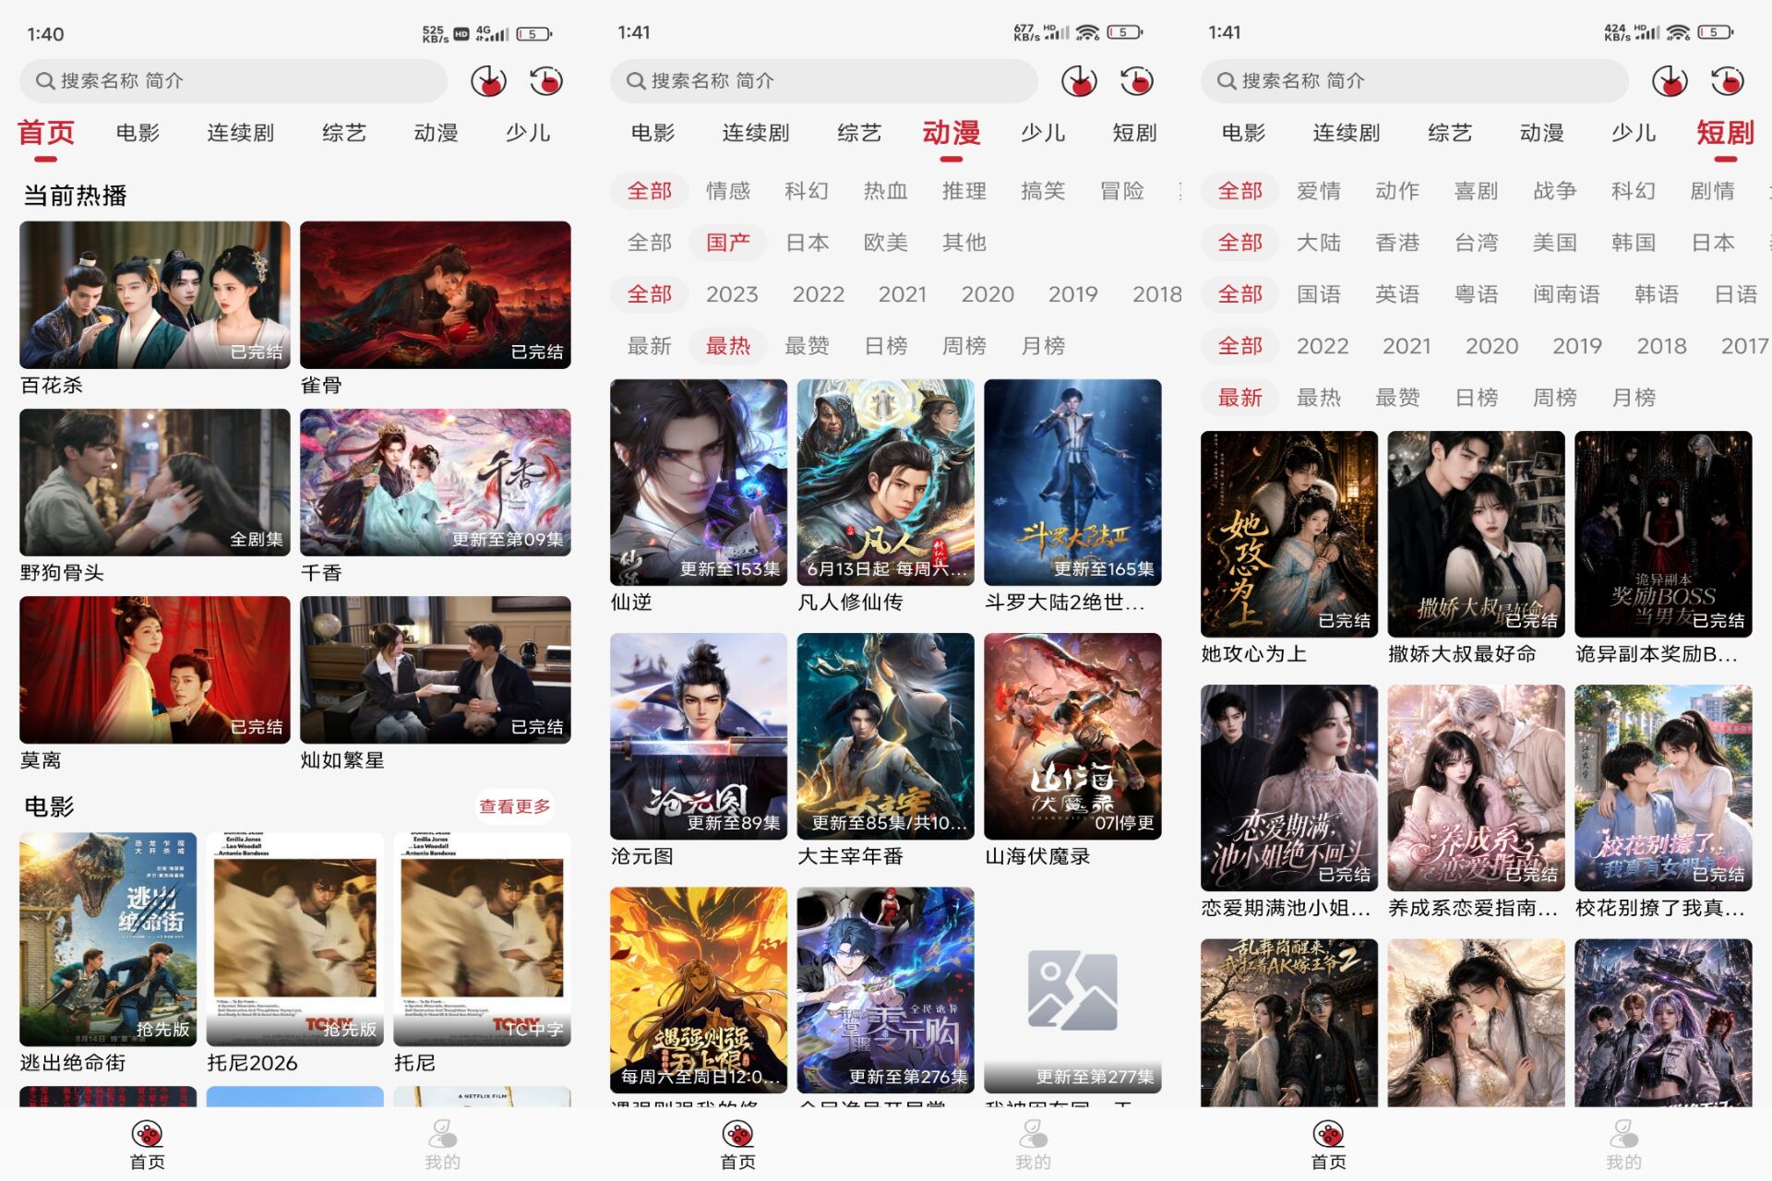The image size is (1772, 1181).
Task: Select 周榜 ranking filter beside 月榜 on 动漫 screen
Action: [964, 346]
